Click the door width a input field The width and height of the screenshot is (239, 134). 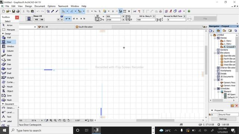click(114, 16)
